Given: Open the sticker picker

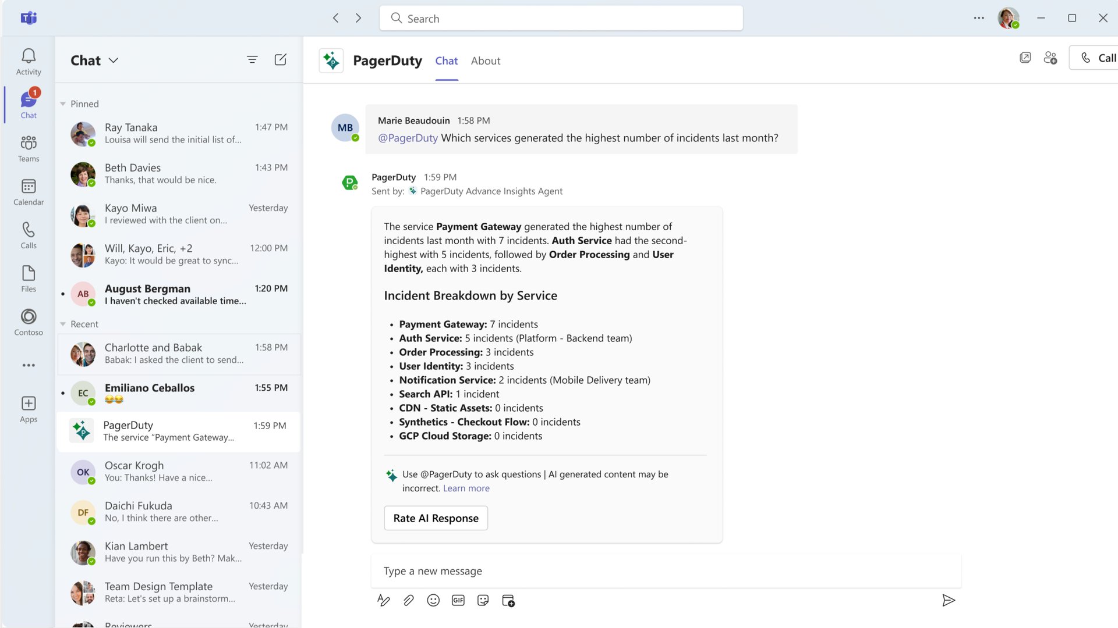Looking at the screenshot, I should coord(483,600).
